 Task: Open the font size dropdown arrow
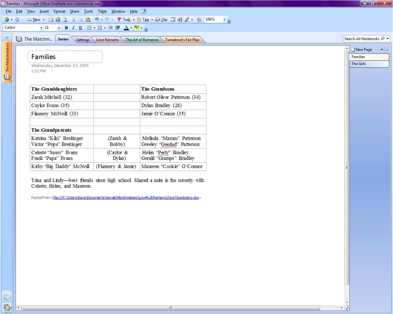tap(59, 28)
